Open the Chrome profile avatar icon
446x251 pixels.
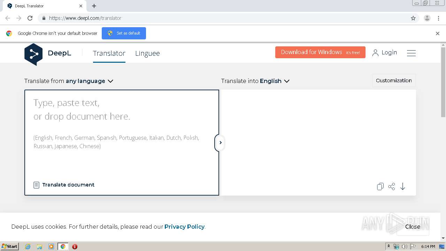[x=427, y=18]
